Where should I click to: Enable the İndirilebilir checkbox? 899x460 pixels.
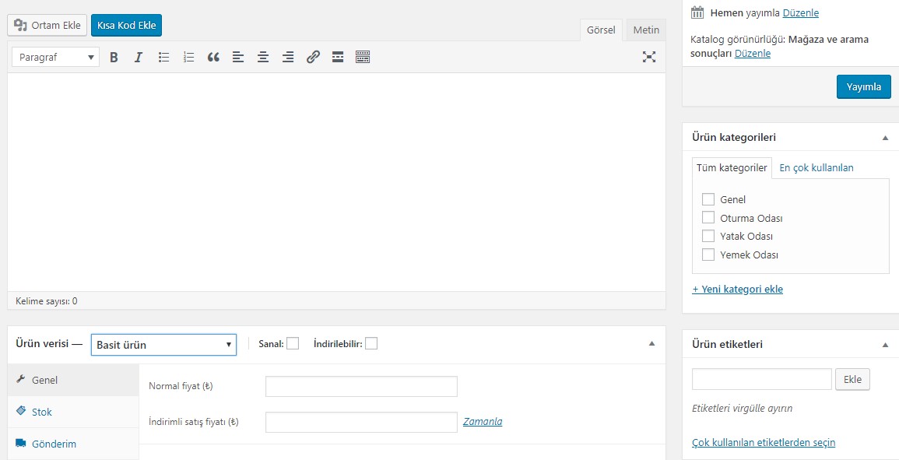click(371, 343)
